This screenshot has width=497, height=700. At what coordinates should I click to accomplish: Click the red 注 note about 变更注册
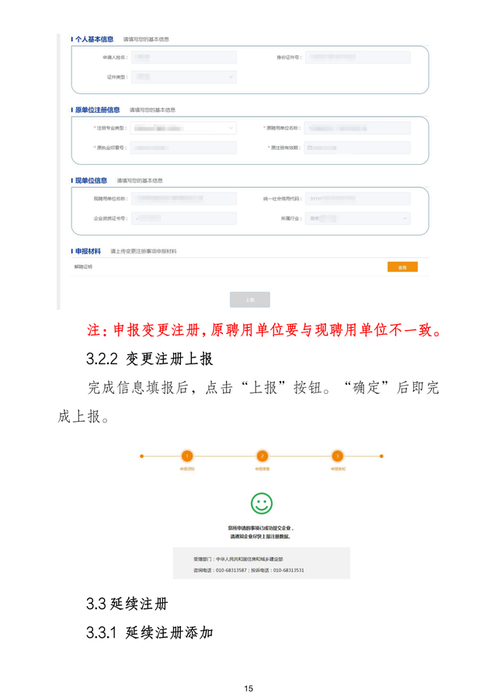click(x=264, y=330)
